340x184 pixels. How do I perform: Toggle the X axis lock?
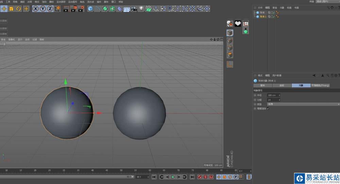click(x=35, y=8)
